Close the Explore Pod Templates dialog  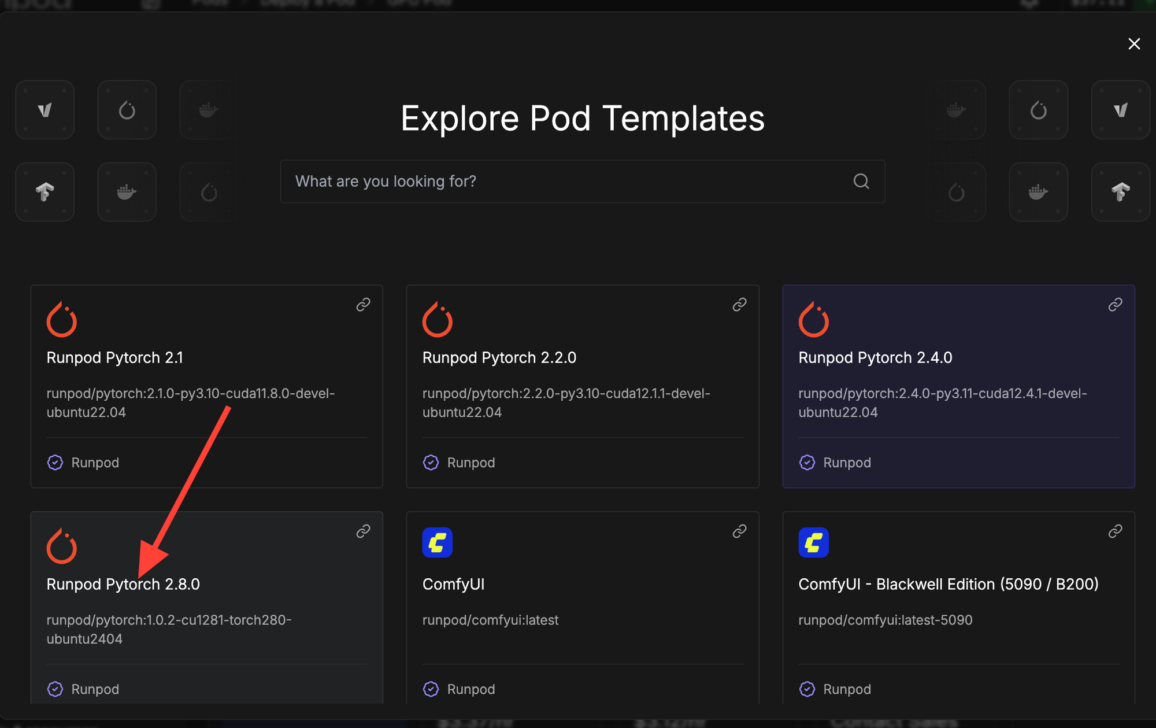pyautogui.click(x=1134, y=44)
